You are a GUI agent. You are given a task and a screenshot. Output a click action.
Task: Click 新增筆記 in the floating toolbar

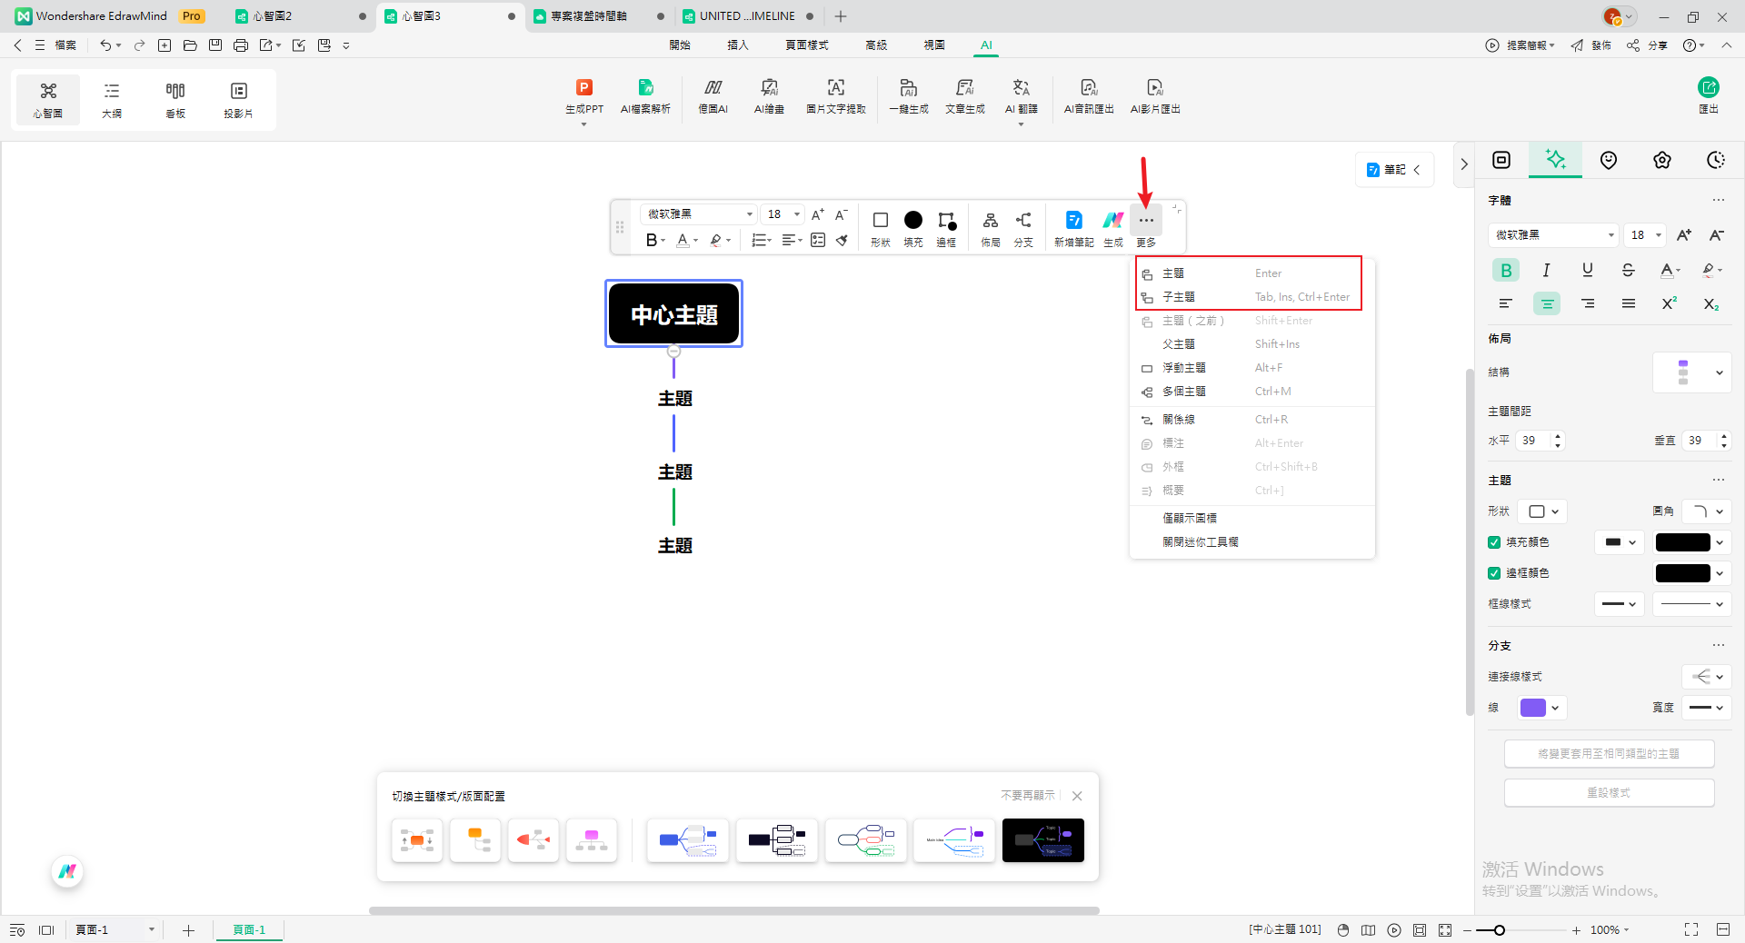[1073, 221]
